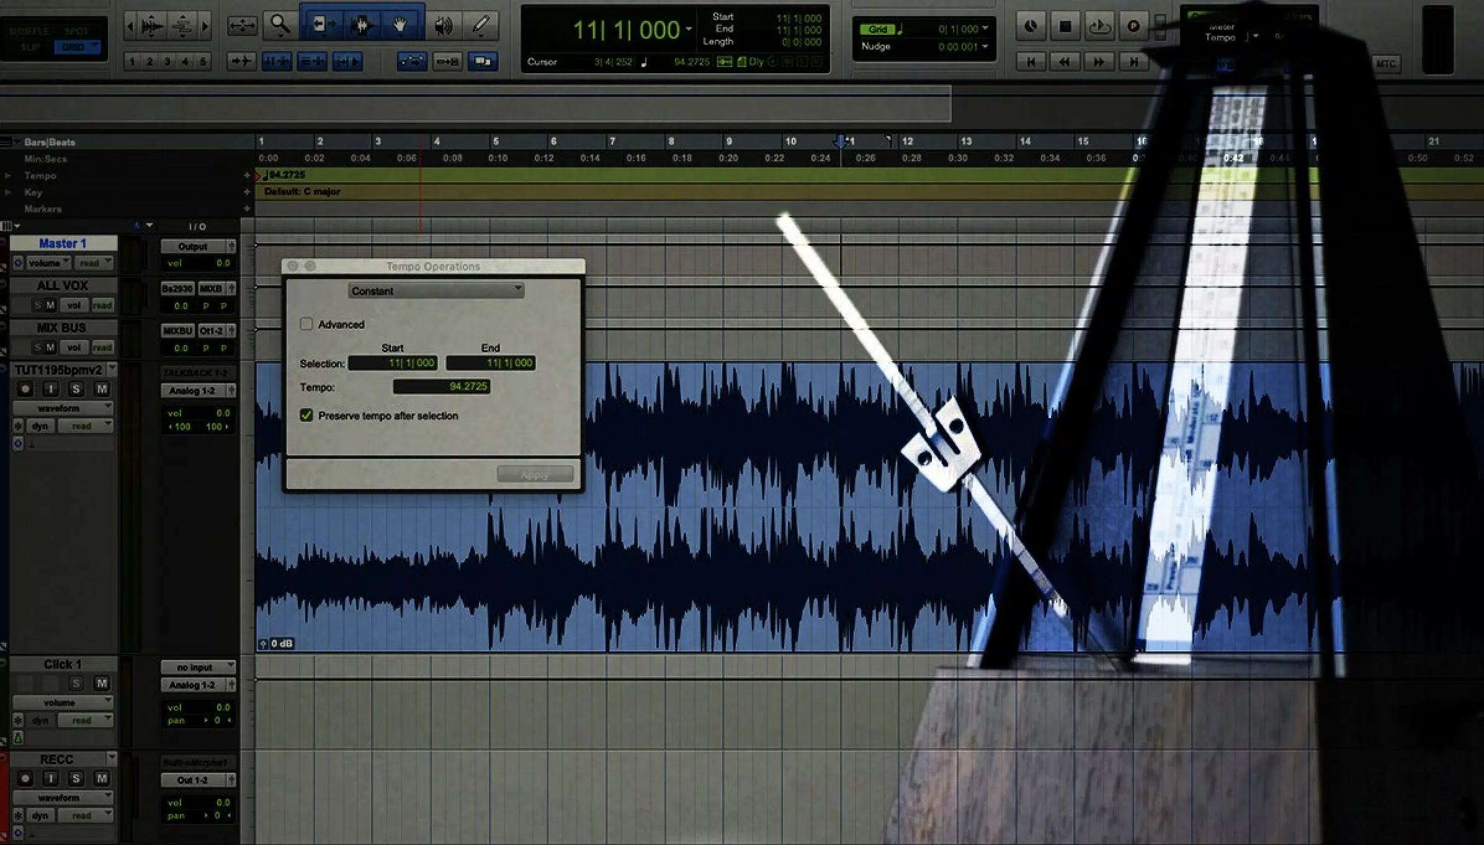Mute the Click 1 track
Image resolution: width=1484 pixels, height=845 pixels.
tap(101, 683)
